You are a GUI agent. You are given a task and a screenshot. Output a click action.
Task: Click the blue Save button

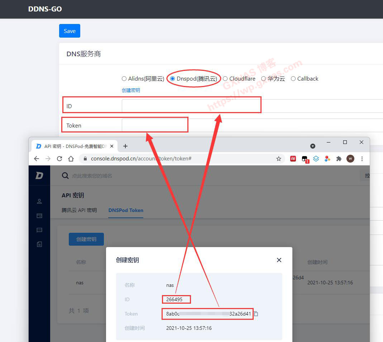click(70, 31)
